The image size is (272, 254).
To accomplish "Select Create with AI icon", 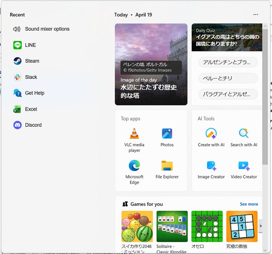I will (x=211, y=133).
